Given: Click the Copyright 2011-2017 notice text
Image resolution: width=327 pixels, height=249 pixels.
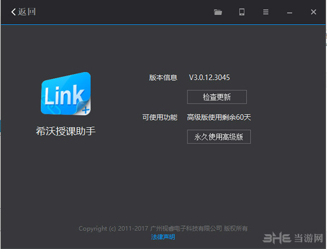Looking at the screenshot, I should pyautogui.click(x=163, y=228).
